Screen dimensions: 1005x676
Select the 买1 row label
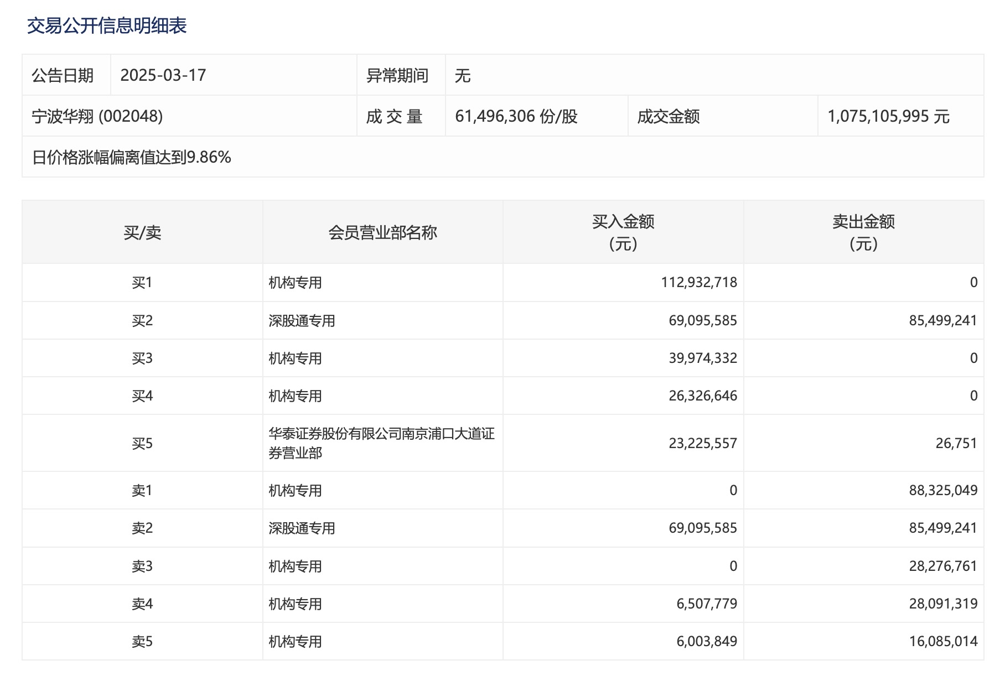pyautogui.click(x=142, y=283)
